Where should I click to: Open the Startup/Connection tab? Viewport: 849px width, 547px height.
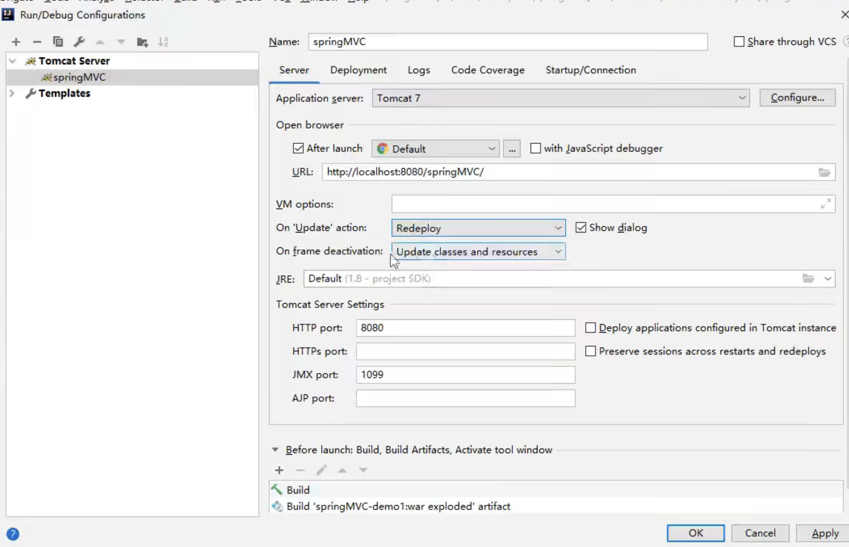tap(590, 70)
